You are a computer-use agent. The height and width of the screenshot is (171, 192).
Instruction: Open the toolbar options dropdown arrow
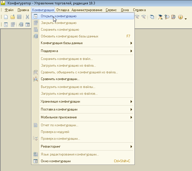coord(186,19)
